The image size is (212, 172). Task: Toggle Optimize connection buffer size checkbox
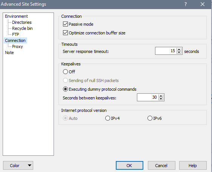coord(65,33)
